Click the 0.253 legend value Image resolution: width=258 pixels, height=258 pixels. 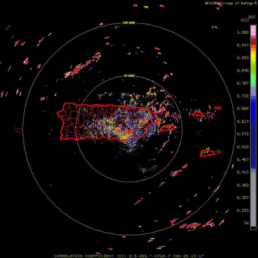(243, 210)
